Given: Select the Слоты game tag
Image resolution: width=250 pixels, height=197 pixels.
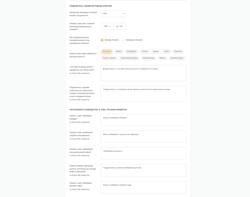Looking at the screenshot, I should point(145,51).
